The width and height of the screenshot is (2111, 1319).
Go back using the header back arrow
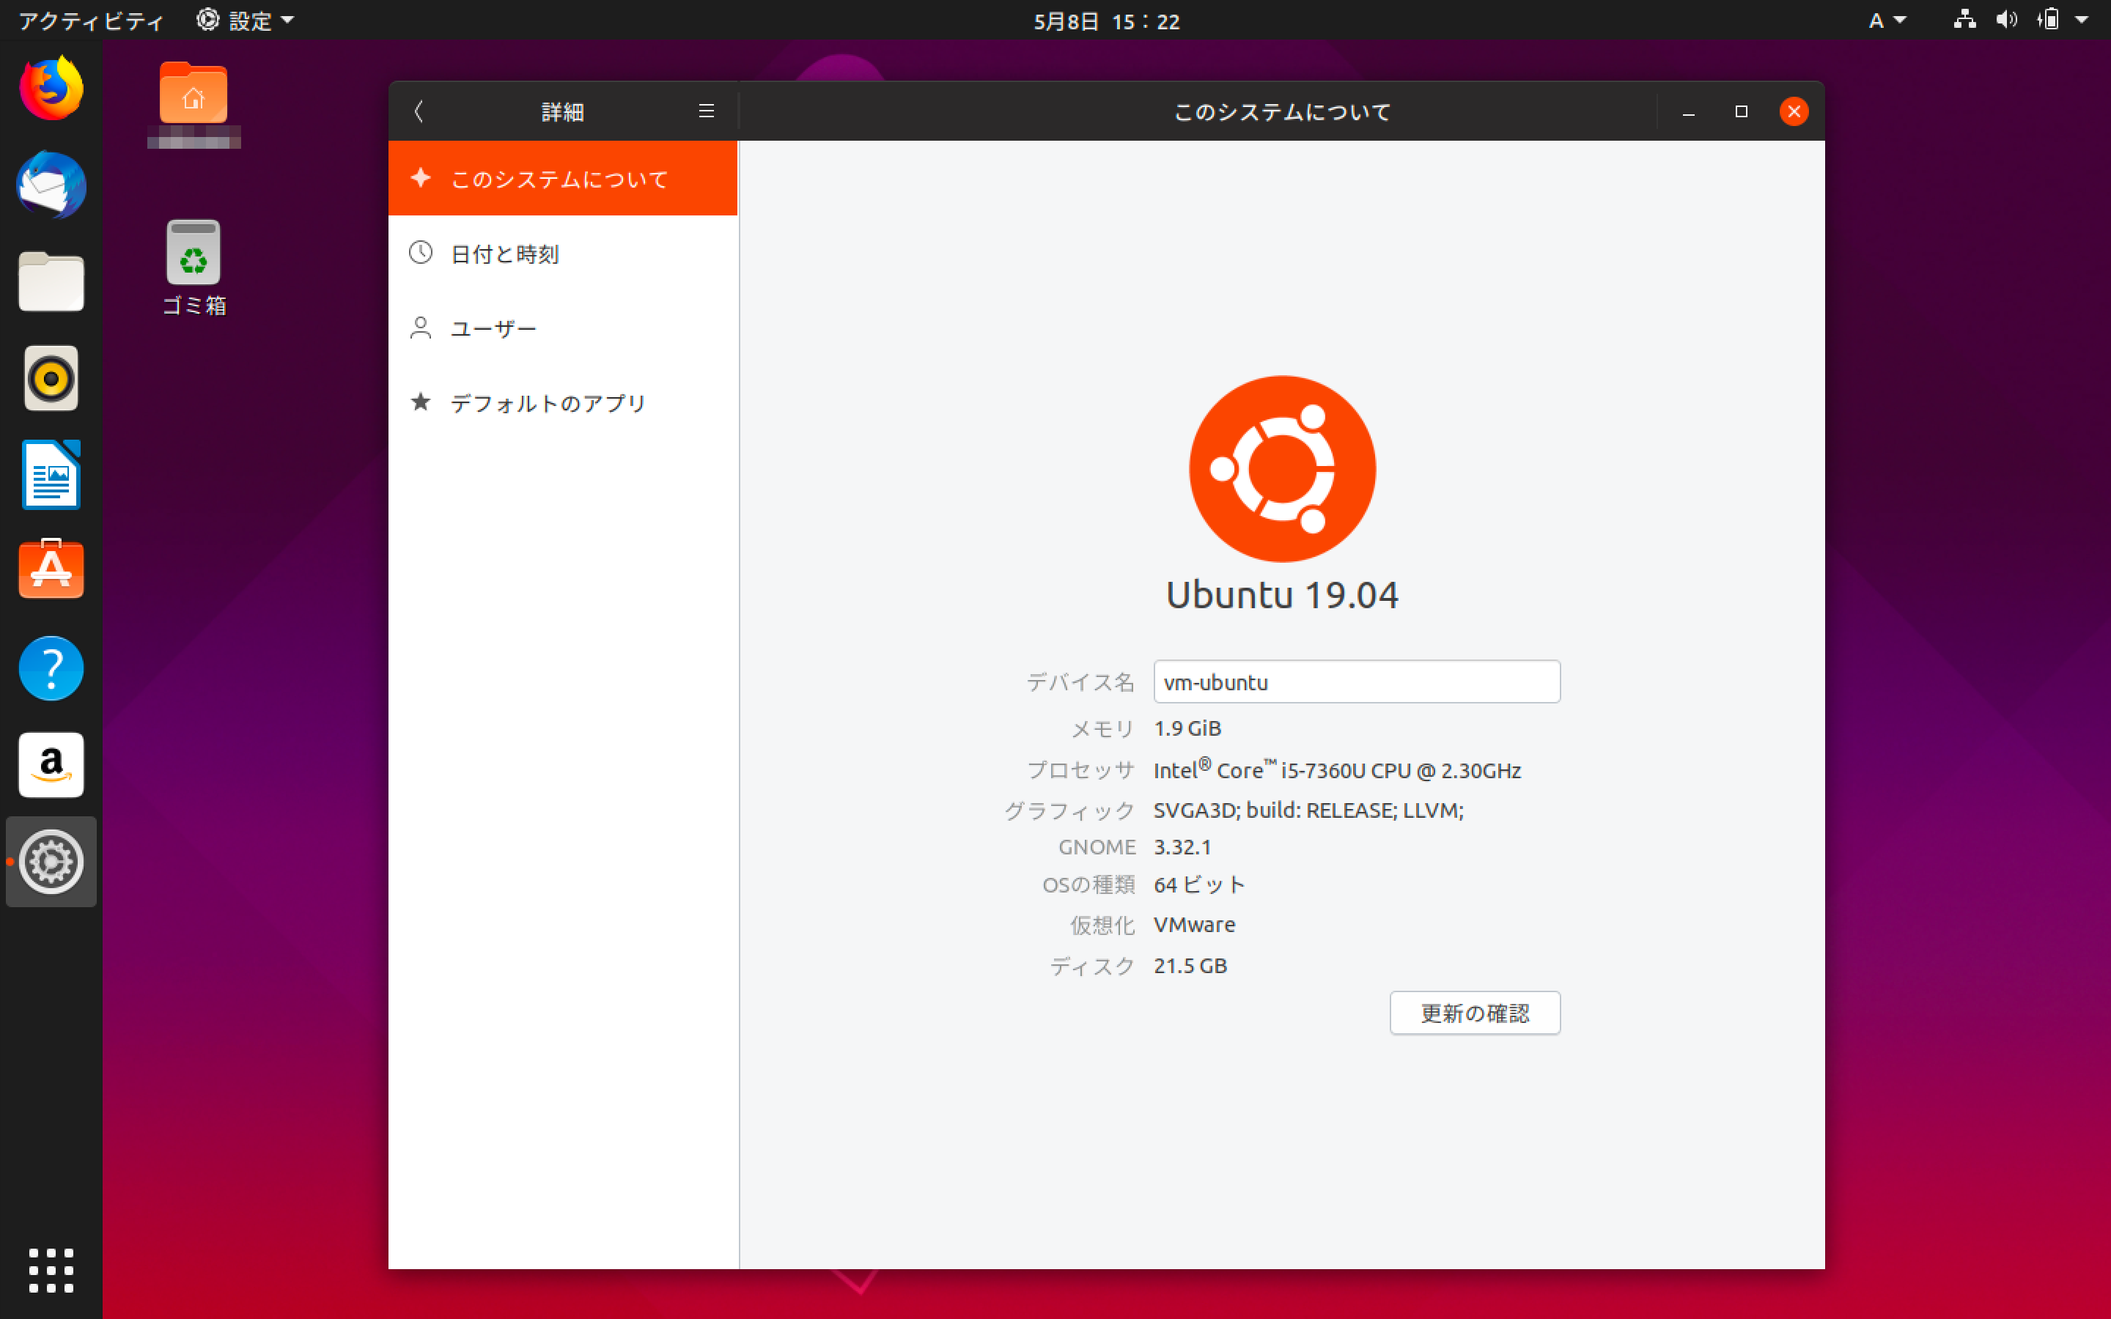[x=419, y=111]
